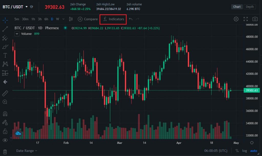Open the Indicators panel
262x156 pixels.
[113, 19]
